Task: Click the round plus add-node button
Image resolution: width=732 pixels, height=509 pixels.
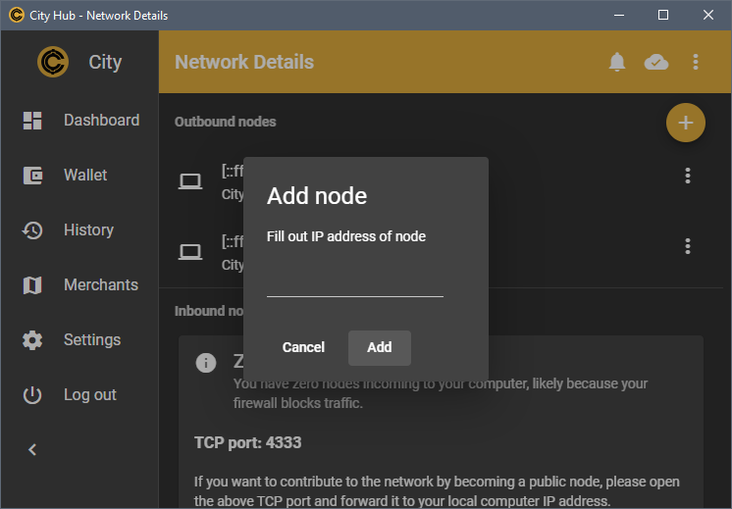Action: point(685,123)
